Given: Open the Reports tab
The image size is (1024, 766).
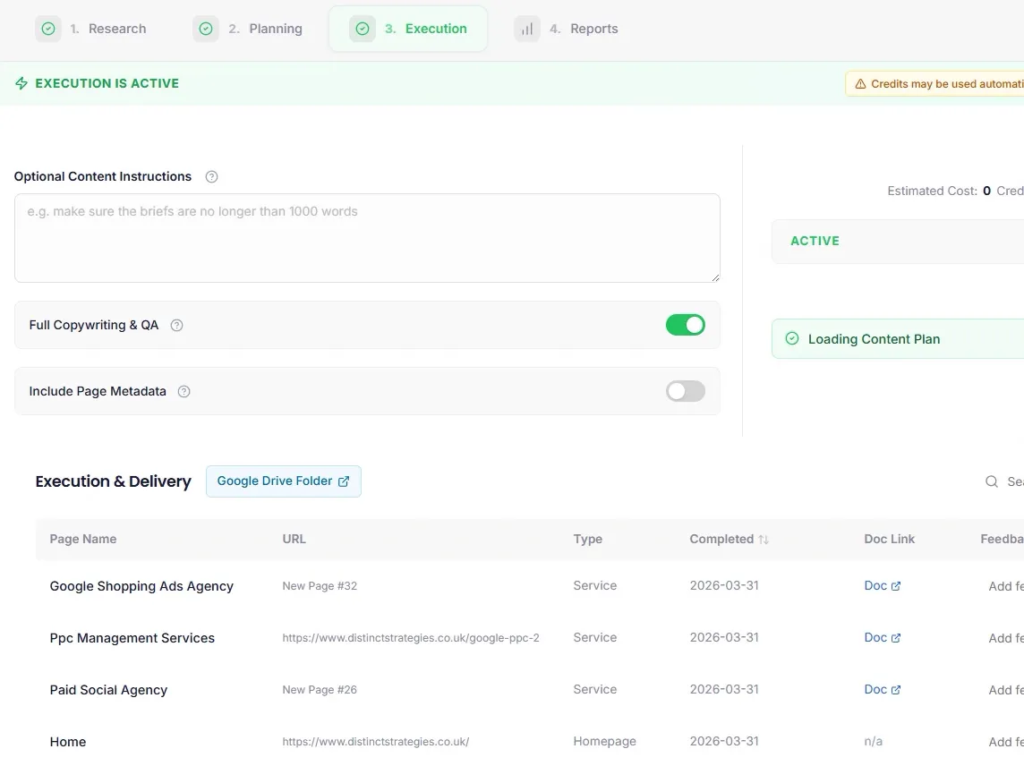Looking at the screenshot, I should tap(582, 28).
